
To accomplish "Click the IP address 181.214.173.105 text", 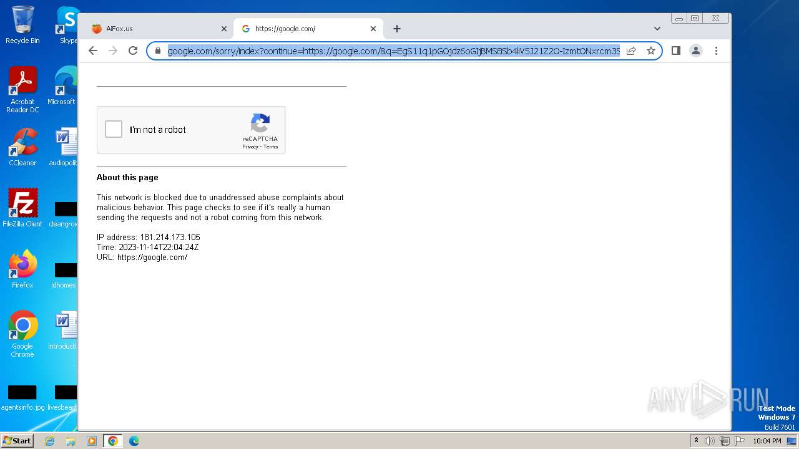I will tap(149, 237).
